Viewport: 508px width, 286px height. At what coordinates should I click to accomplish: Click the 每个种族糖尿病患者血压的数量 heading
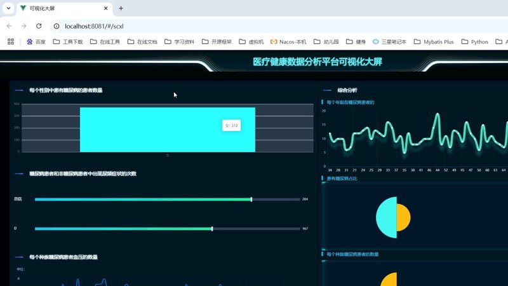pos(63,257)
